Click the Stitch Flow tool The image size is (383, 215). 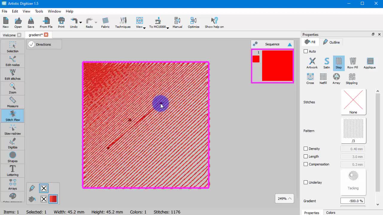pos(13,116)
